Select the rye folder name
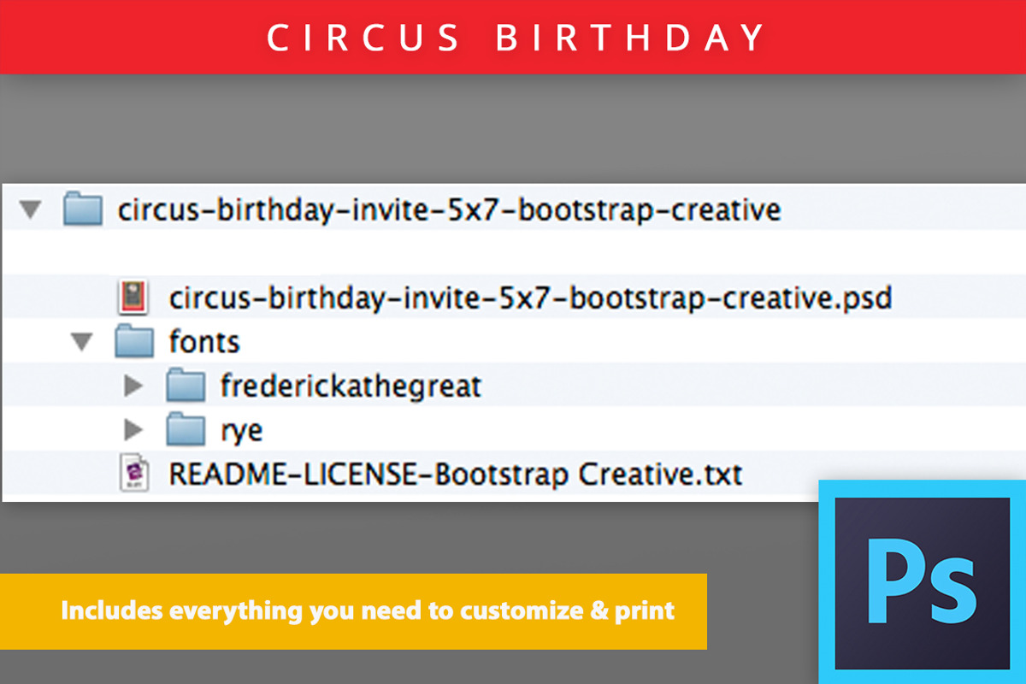1026x684 pixels. (241, 432)
